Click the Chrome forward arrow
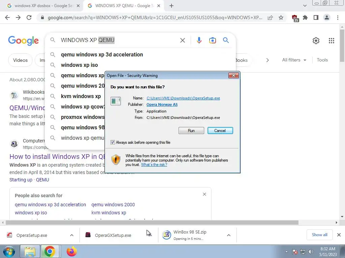 18,17
